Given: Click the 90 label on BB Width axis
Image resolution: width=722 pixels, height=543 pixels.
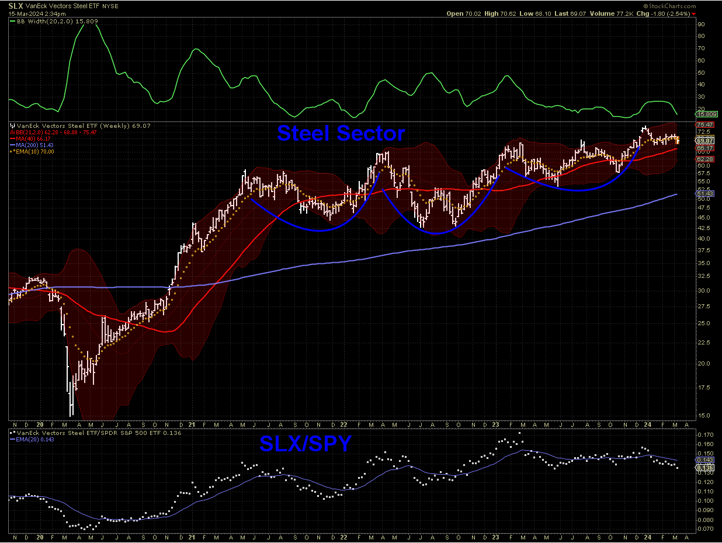Looking at the screenshot, I should (x=702, y=25).
